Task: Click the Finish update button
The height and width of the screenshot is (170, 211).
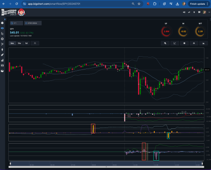Action: click(x=199, y=4)
